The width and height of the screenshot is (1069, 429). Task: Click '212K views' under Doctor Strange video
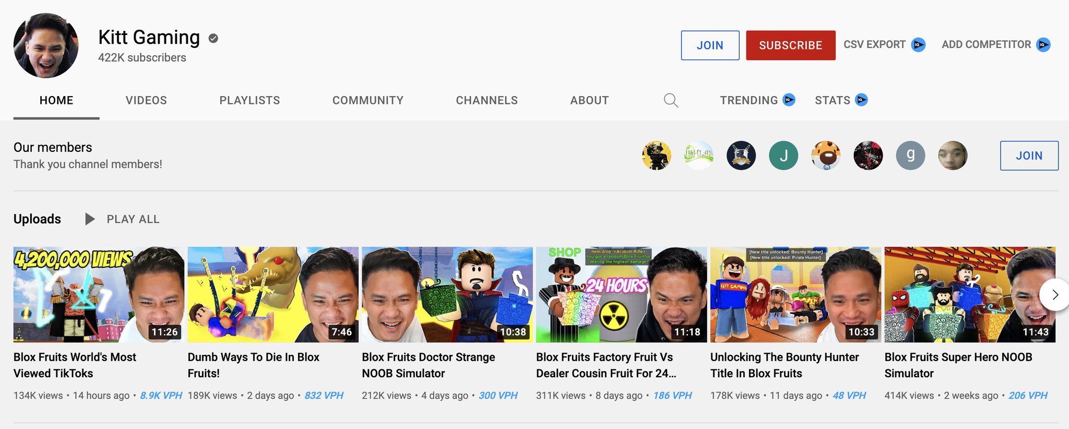pyautogui.click(x=387, y=396)
